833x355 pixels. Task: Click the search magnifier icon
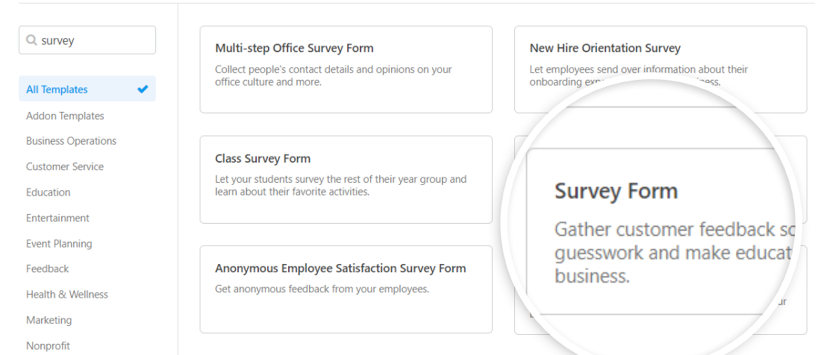coord(31,40)
